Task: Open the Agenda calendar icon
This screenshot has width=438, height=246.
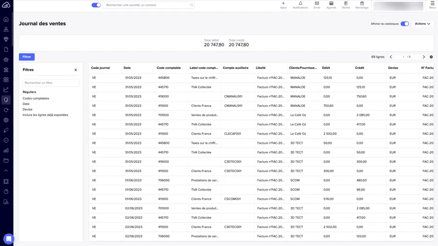Action: pos(331,4)
